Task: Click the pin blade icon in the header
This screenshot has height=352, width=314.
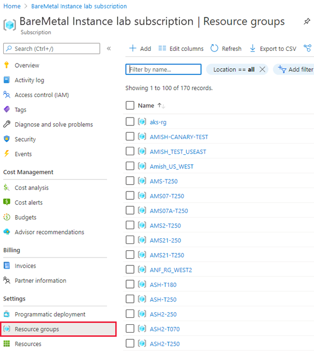Action: click(x=307, y=22)
